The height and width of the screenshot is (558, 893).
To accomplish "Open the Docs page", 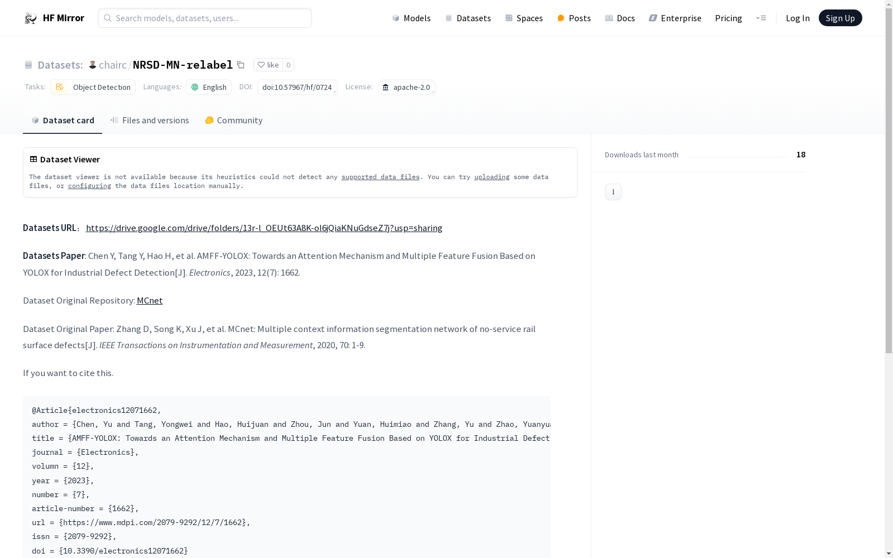I will click(620, 18).
